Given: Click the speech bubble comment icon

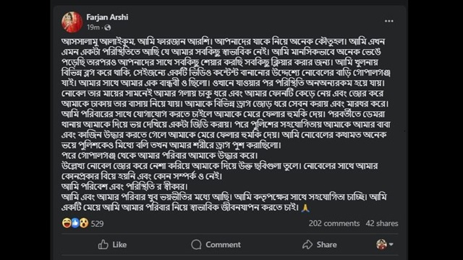Looking at the screenshot, I should click(x=196, y=245).
